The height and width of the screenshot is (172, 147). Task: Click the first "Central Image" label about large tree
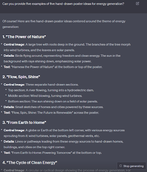pyautogui.click(x=14, y=45)
